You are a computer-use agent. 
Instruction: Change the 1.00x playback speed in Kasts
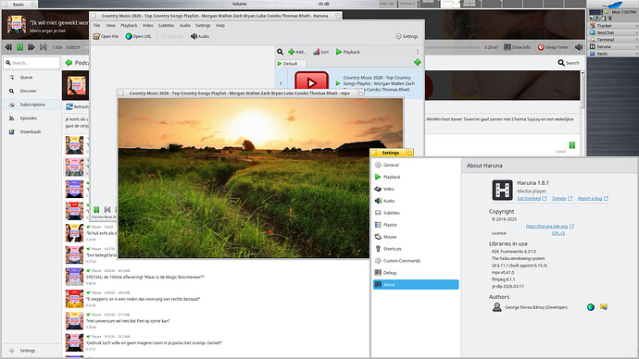pos(57,47)
